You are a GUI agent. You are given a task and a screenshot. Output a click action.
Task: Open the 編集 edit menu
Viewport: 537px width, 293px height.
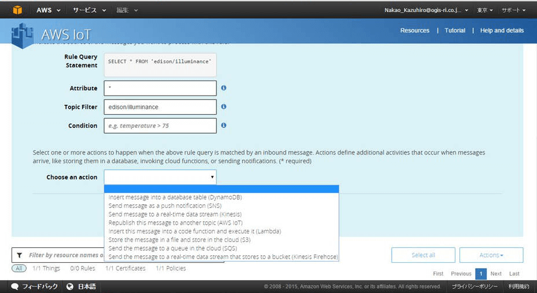coord(127,10)
